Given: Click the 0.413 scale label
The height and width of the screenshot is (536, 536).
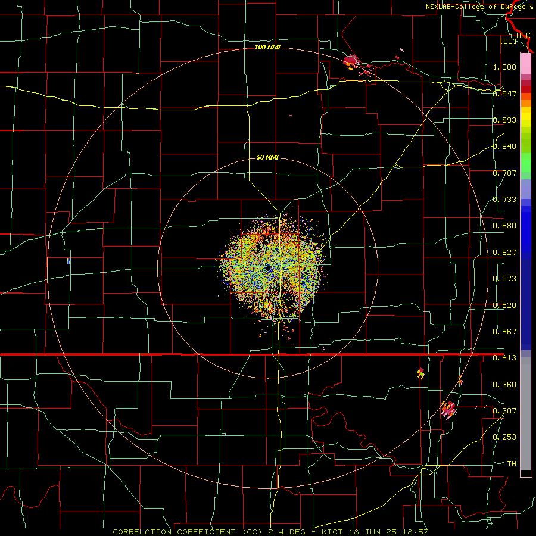Looking at the screenshot, I should [x=504, y=358].
